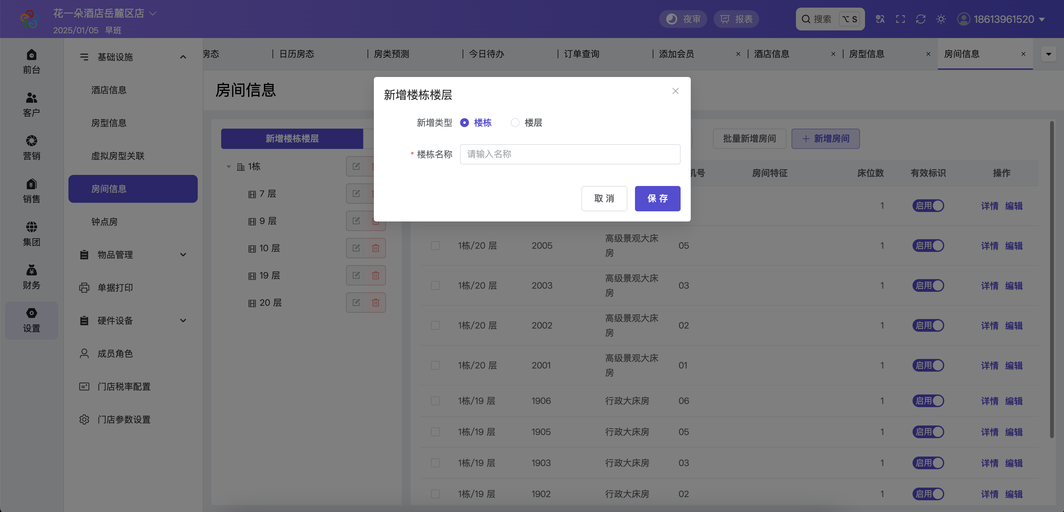This screenshot has width=1064, height=512.
Task: Open the 客户 customers section
Action: [x=31, y=105]
